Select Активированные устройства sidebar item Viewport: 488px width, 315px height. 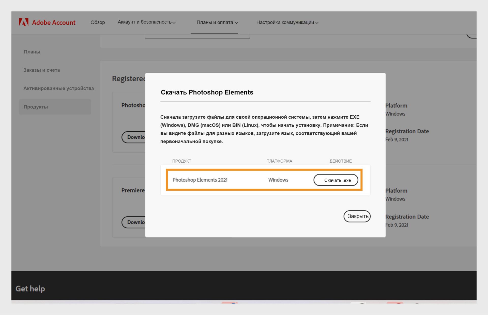tap(58, 88)
